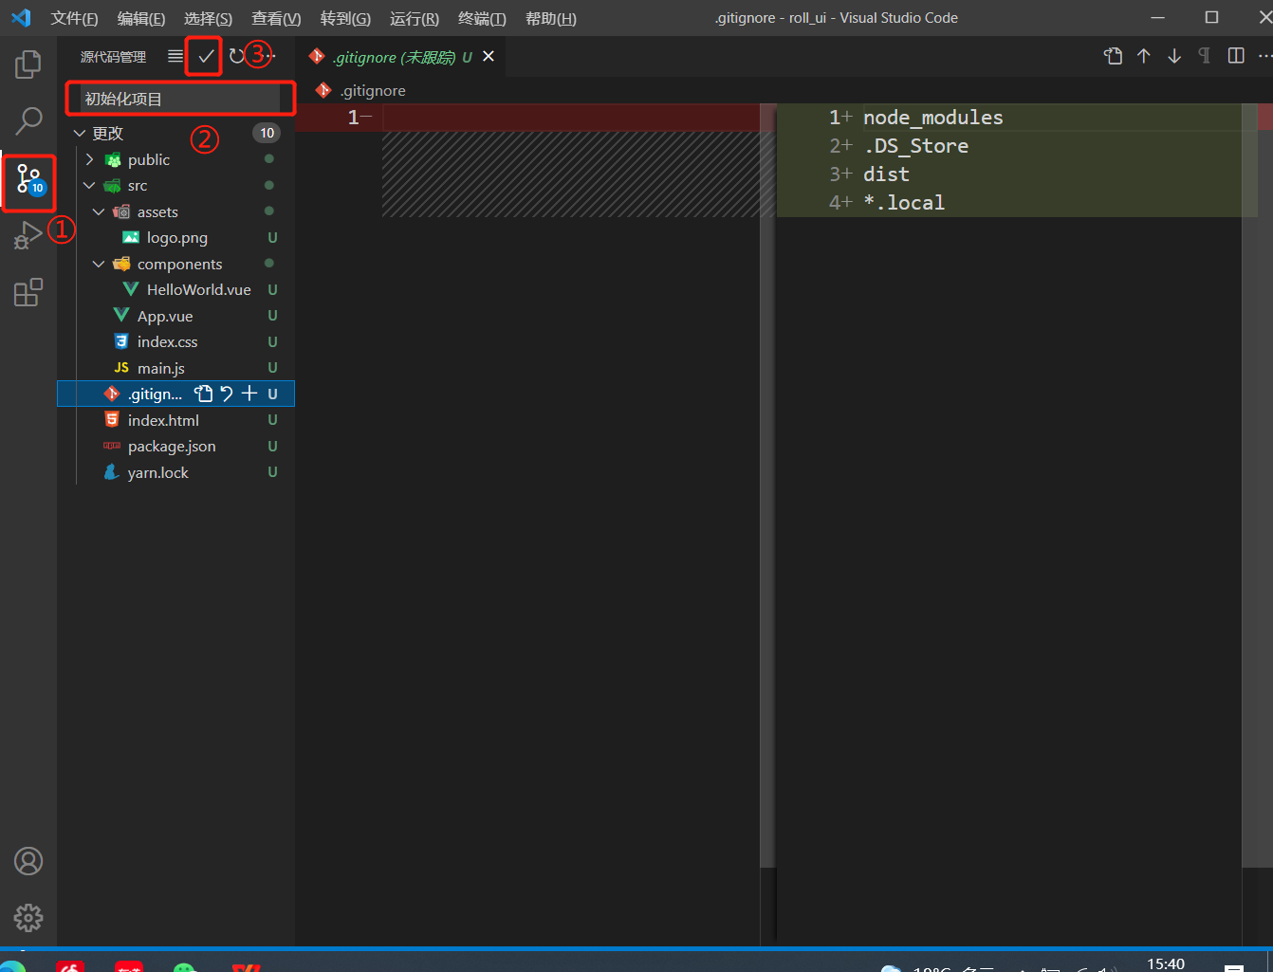Click the dist line in diff
This screenshot has height=972, width=1273.
click(886, 174)
